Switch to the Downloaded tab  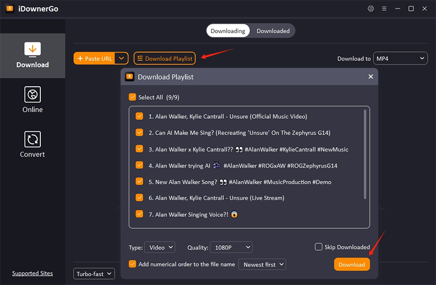pos(273,31)
